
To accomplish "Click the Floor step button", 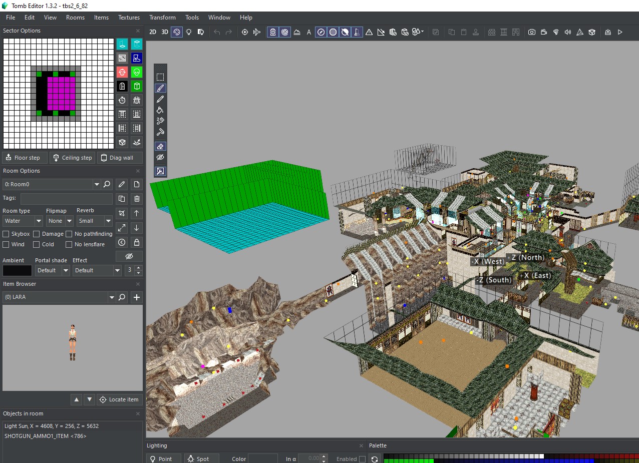I will point(25,158).
